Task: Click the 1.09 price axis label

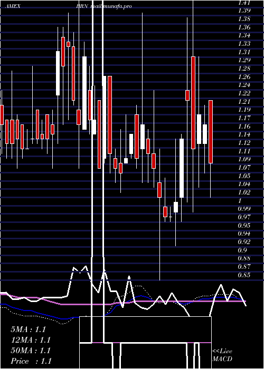Action: 244,159
